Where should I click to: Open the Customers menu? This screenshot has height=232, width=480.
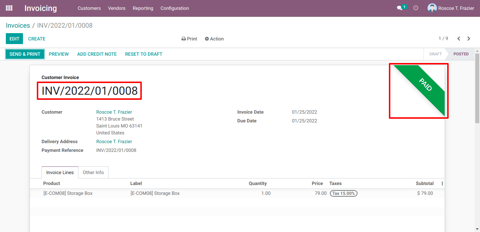click(x=89, y=8)
